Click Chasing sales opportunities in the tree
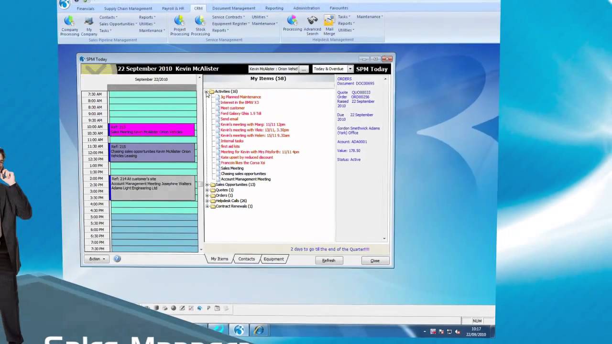The image size is (612, 344). point(243,173)
